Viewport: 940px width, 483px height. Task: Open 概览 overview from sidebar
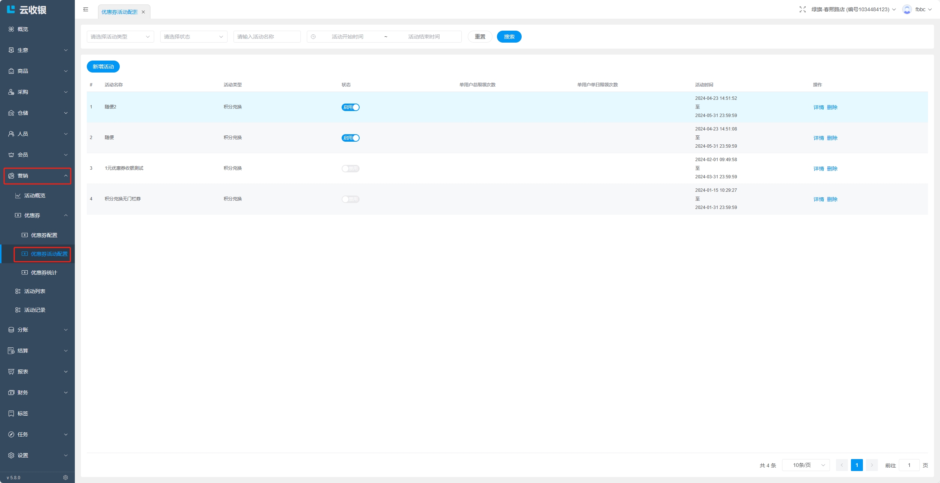coord(23,29)
